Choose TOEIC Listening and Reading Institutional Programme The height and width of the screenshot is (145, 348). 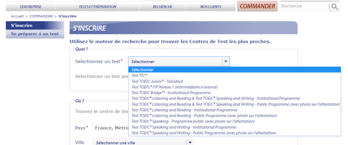[184, 110]
